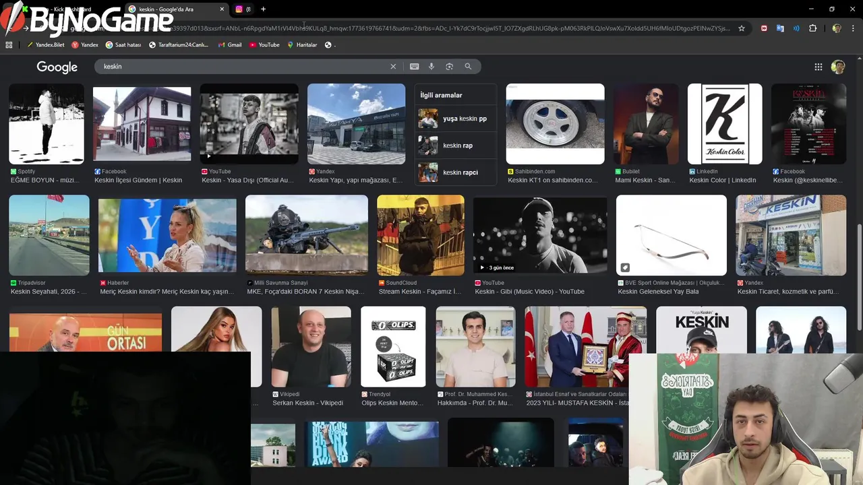
Task: Open the Saat hatası bookmark
Action: pyautogui.click(x=123, y=44)
